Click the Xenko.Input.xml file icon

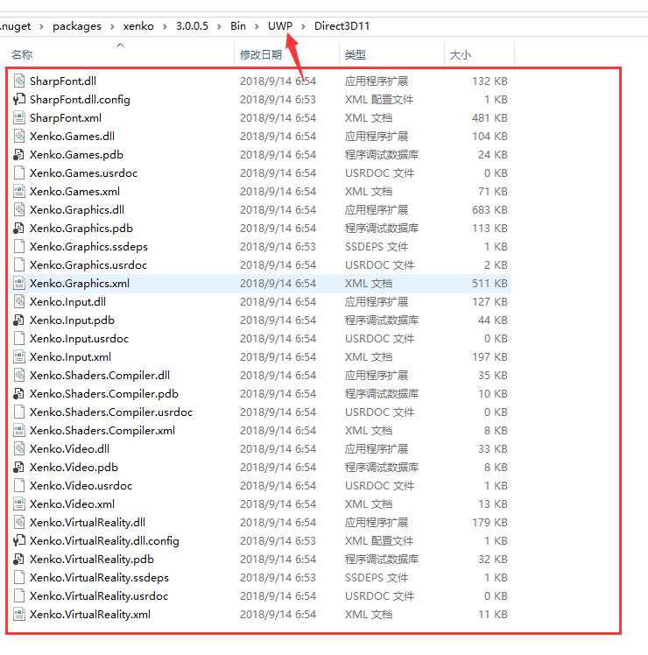[x=19, y=356]
